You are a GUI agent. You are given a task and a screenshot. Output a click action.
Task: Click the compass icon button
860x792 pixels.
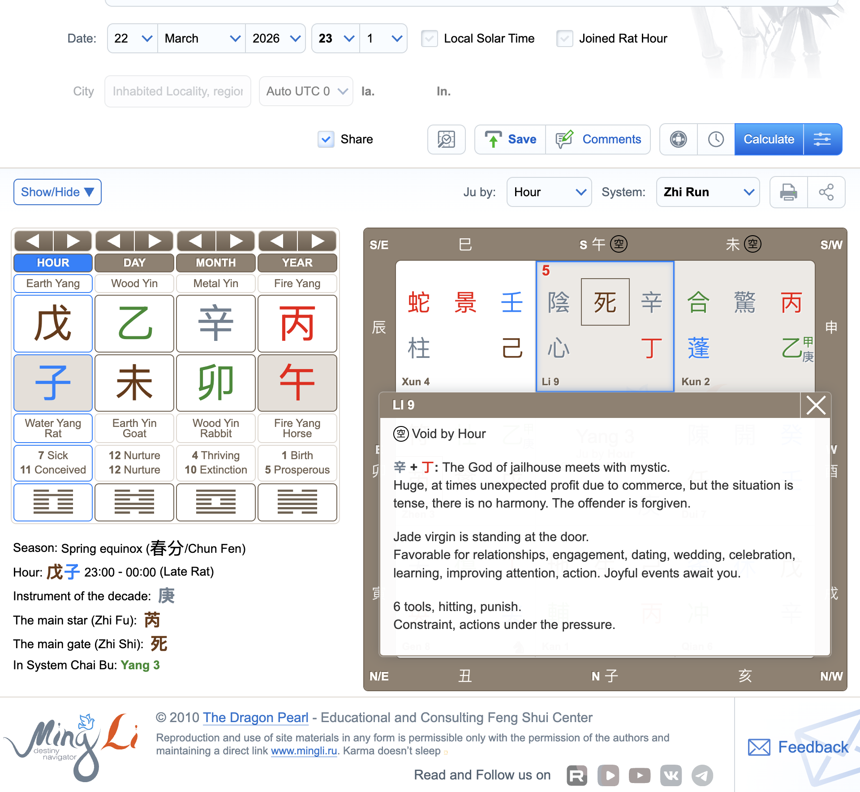click(678, 139)
